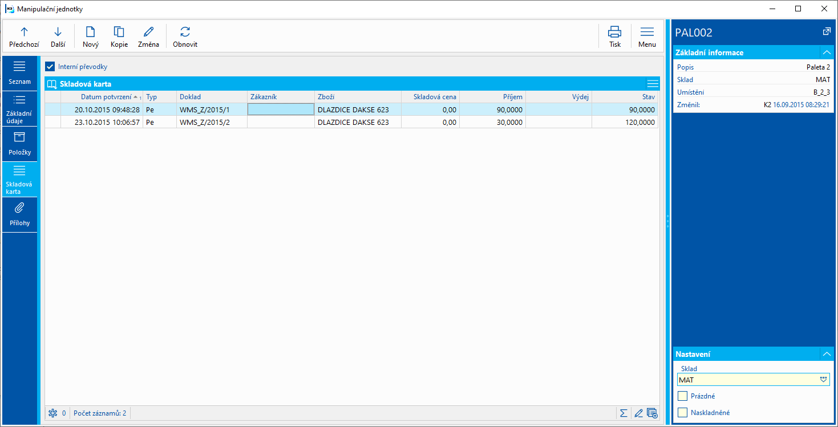Select document WMS_Z/2015/1 cell
838x427 pixels.
click(212, 109)
